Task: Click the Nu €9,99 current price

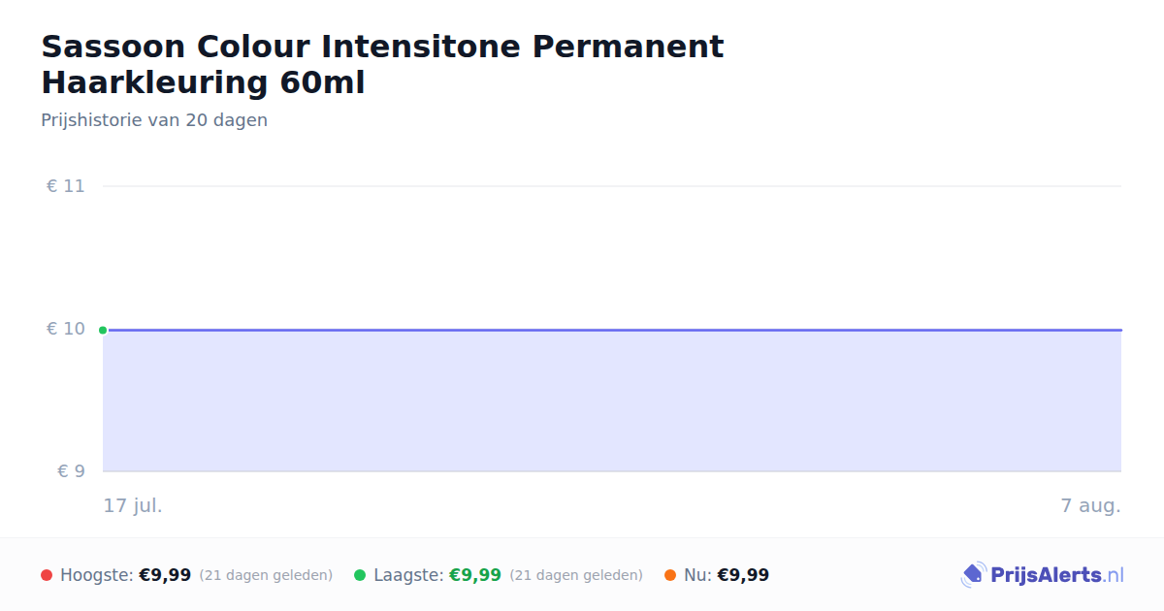Action: (x=743, y=575)
